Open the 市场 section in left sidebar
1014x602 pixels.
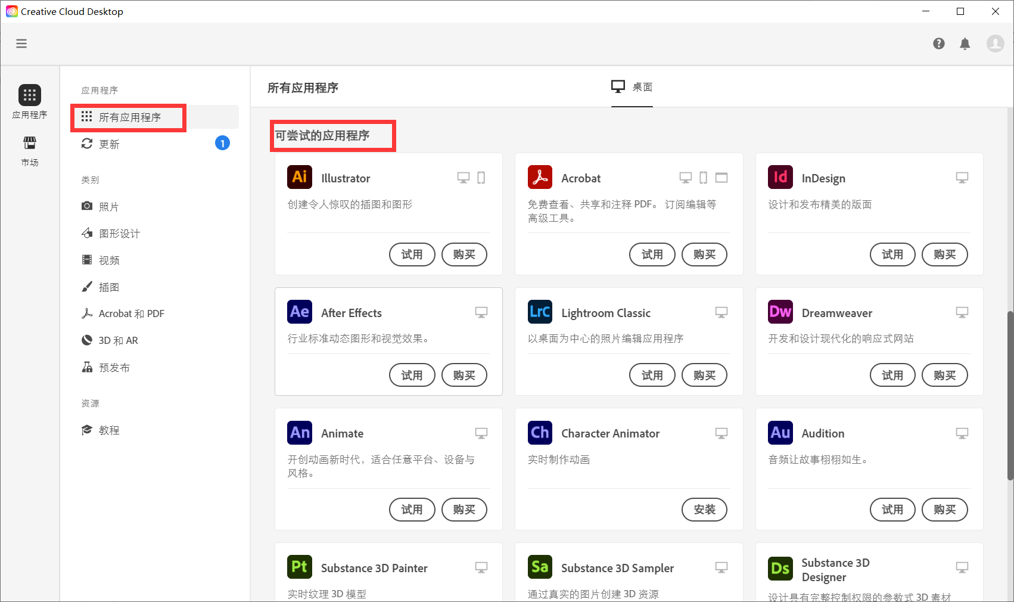(29, 150)
